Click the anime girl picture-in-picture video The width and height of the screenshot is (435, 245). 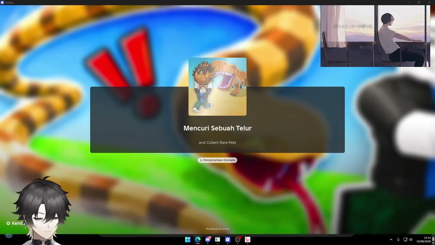(x=375, y=36)
